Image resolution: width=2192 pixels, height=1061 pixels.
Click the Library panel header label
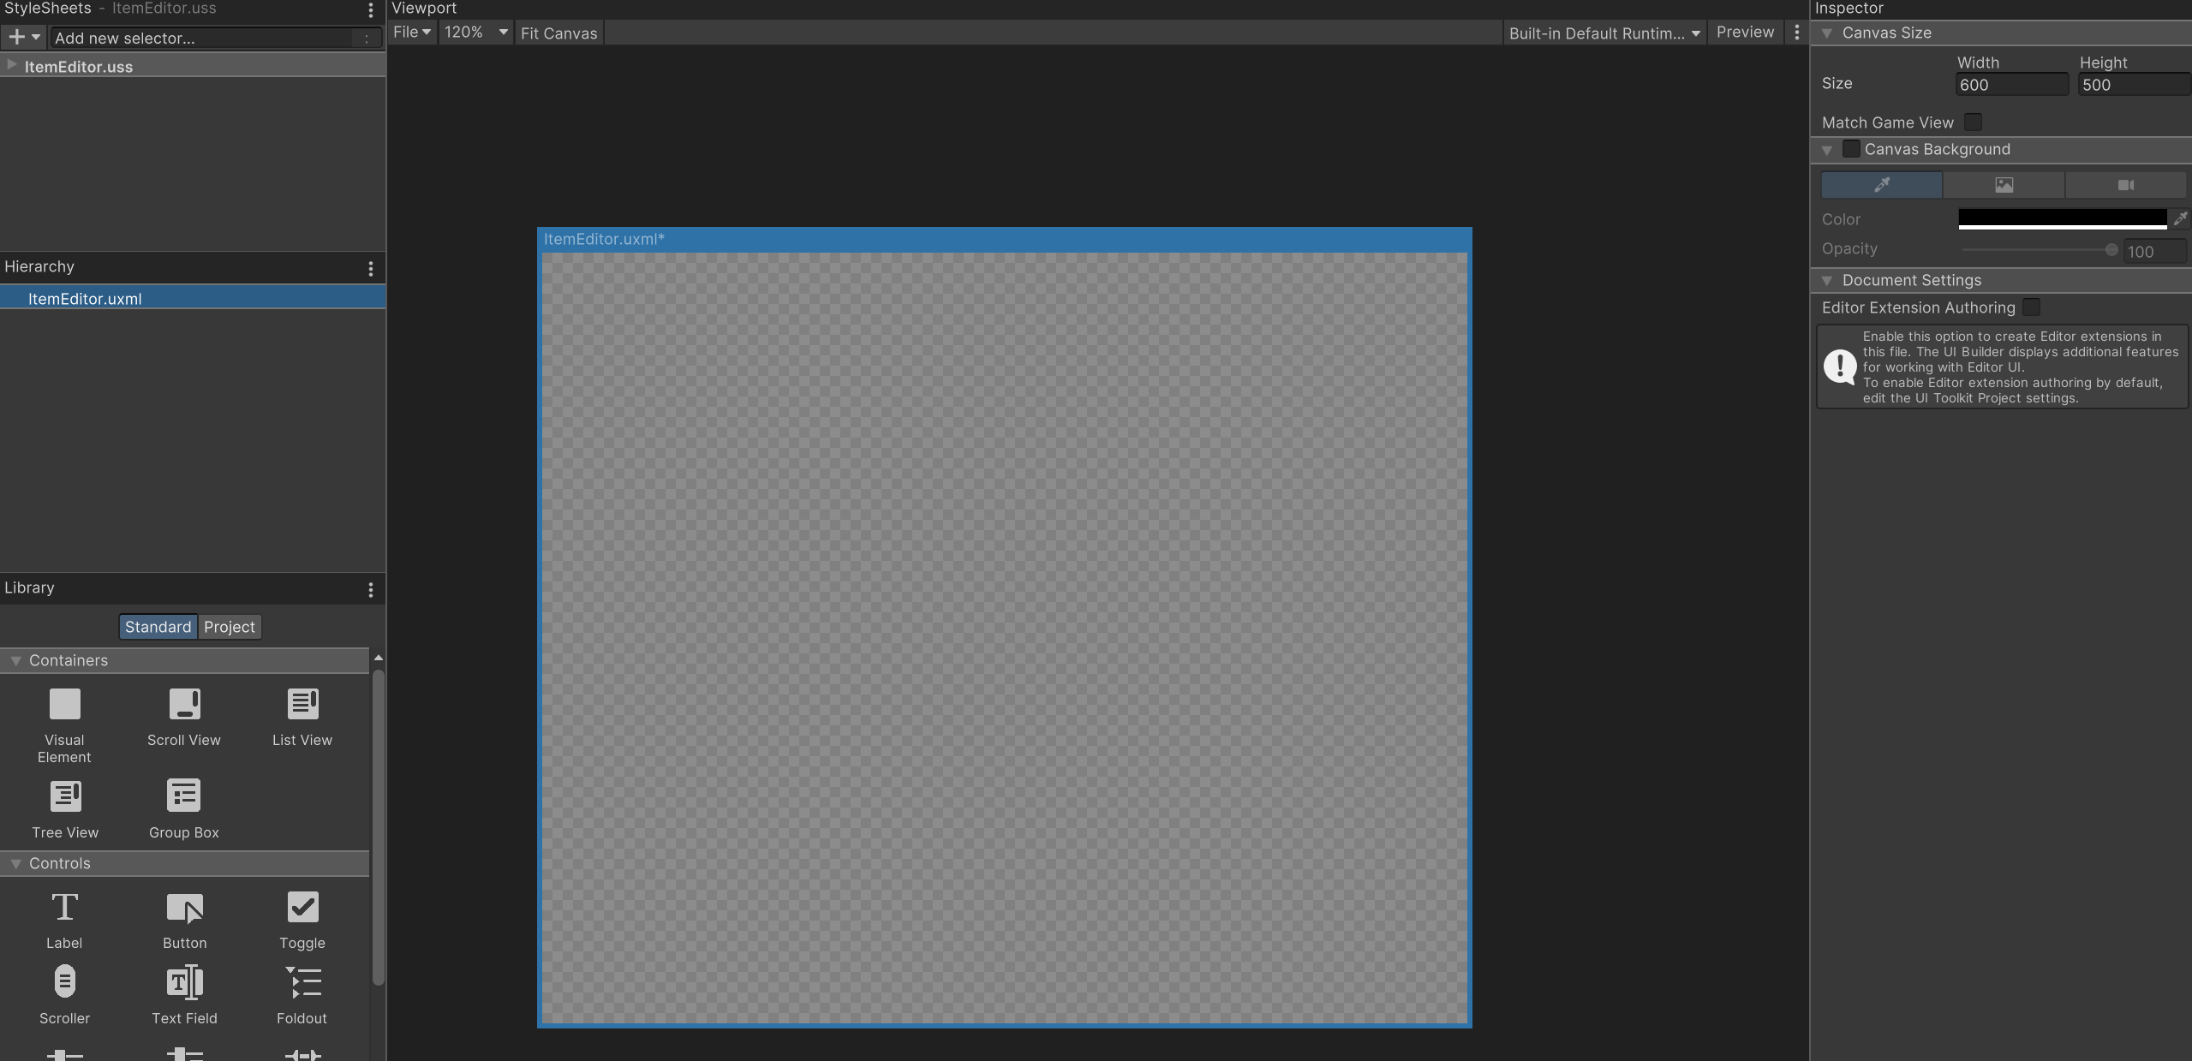click(x=29, y=587)
